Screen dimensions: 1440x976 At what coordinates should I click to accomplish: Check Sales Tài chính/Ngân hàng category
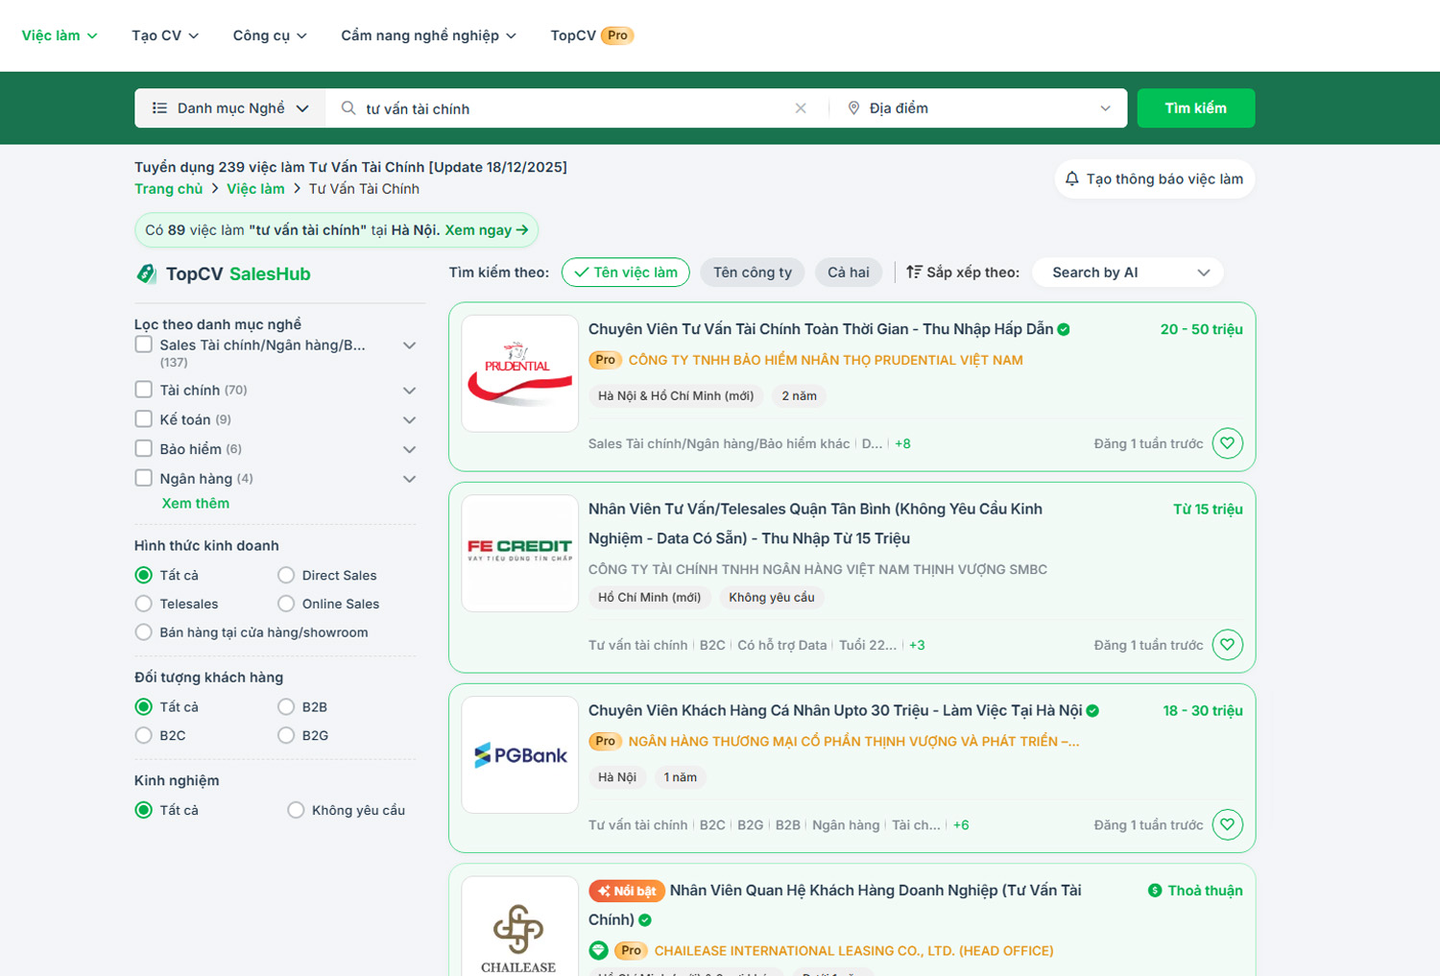(144, 345)
